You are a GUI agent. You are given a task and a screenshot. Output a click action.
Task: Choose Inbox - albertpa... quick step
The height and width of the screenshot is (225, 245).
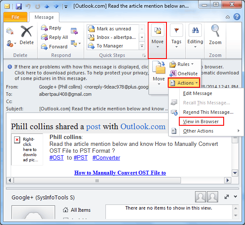point(113,37)
